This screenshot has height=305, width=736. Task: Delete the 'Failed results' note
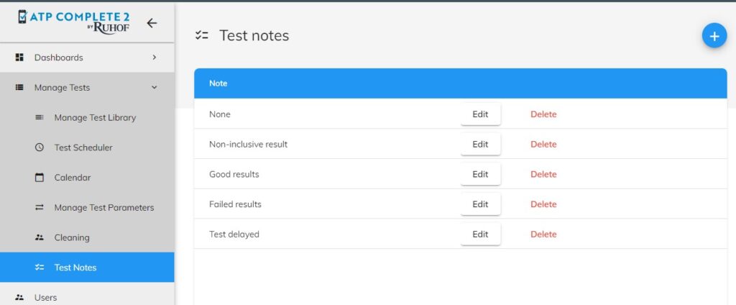543,204
